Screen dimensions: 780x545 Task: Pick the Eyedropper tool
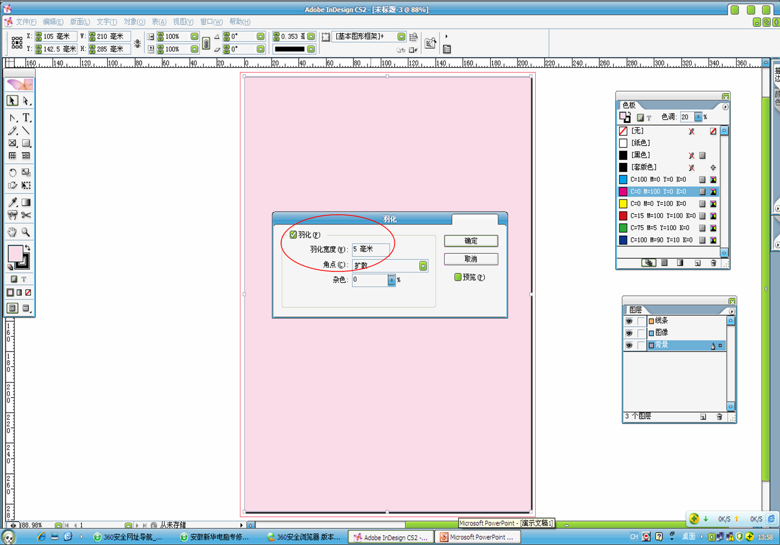(x=12, y=203)
